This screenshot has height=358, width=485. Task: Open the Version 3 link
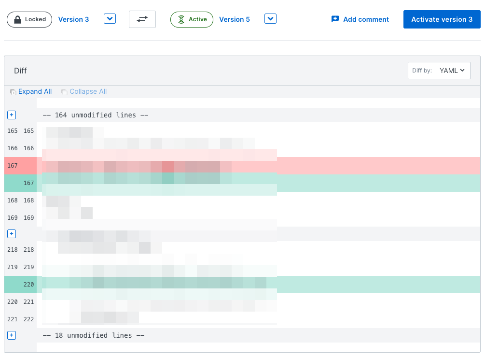coord(73,19)
